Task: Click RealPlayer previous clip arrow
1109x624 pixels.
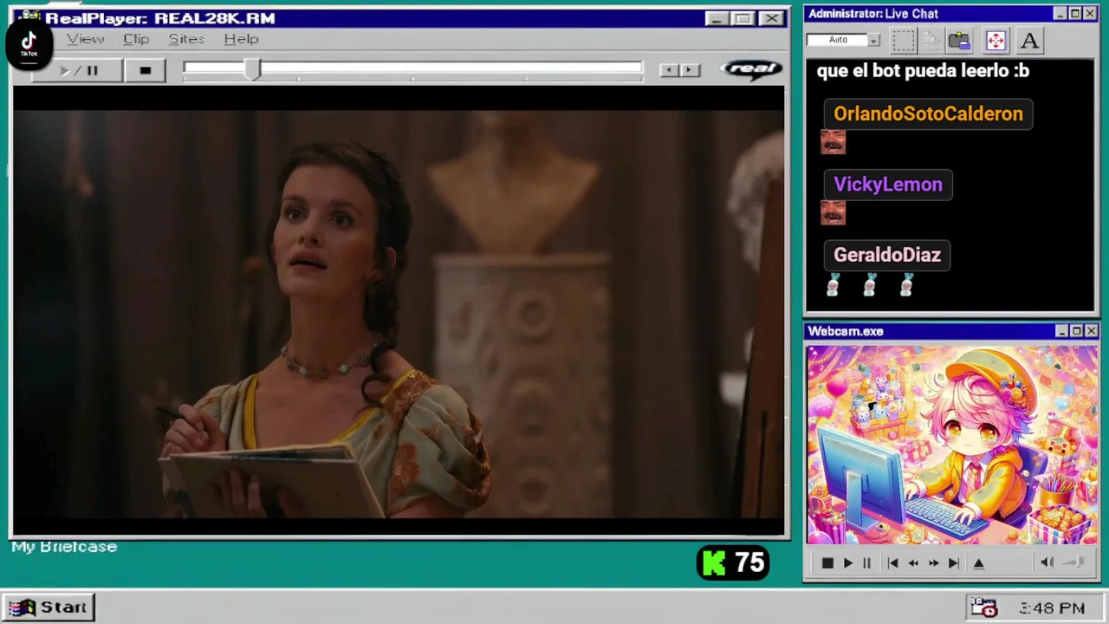Action: coord(668,70)
